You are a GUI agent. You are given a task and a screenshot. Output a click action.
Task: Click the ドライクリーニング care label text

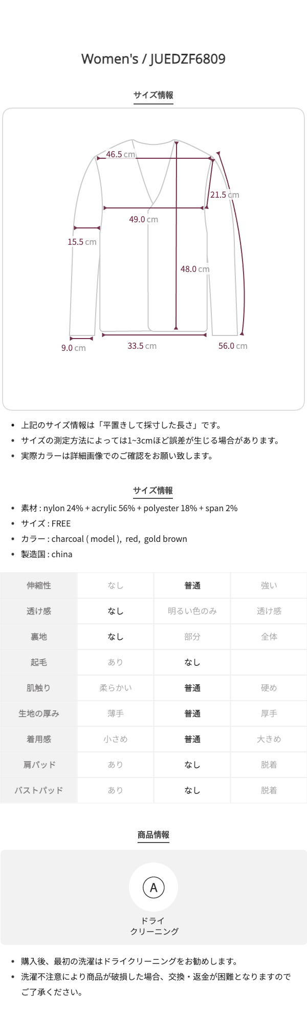point(153,926)
